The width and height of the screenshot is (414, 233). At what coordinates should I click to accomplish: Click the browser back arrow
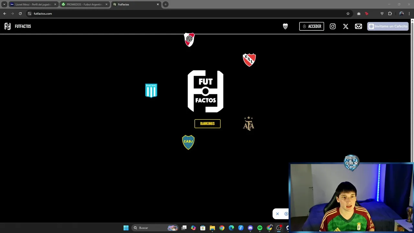pyautogui.click(x=5, y=14)
